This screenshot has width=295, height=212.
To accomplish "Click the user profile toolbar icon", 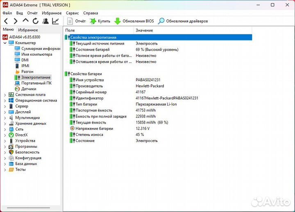I will (45, 21).
